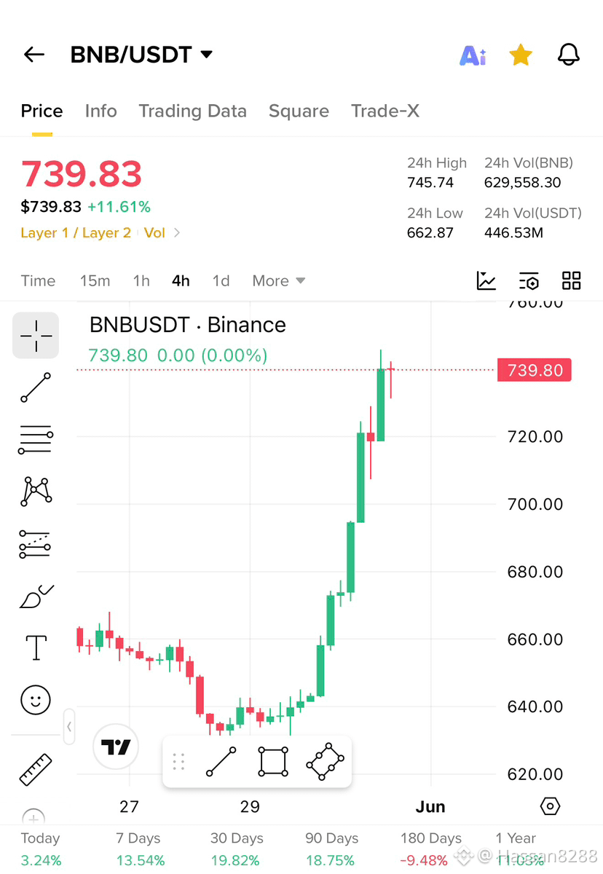603x874 pixels.
Task: Click the 180 Days -9.48% performance
Action: pyautogui.click(x=430, y=849)
